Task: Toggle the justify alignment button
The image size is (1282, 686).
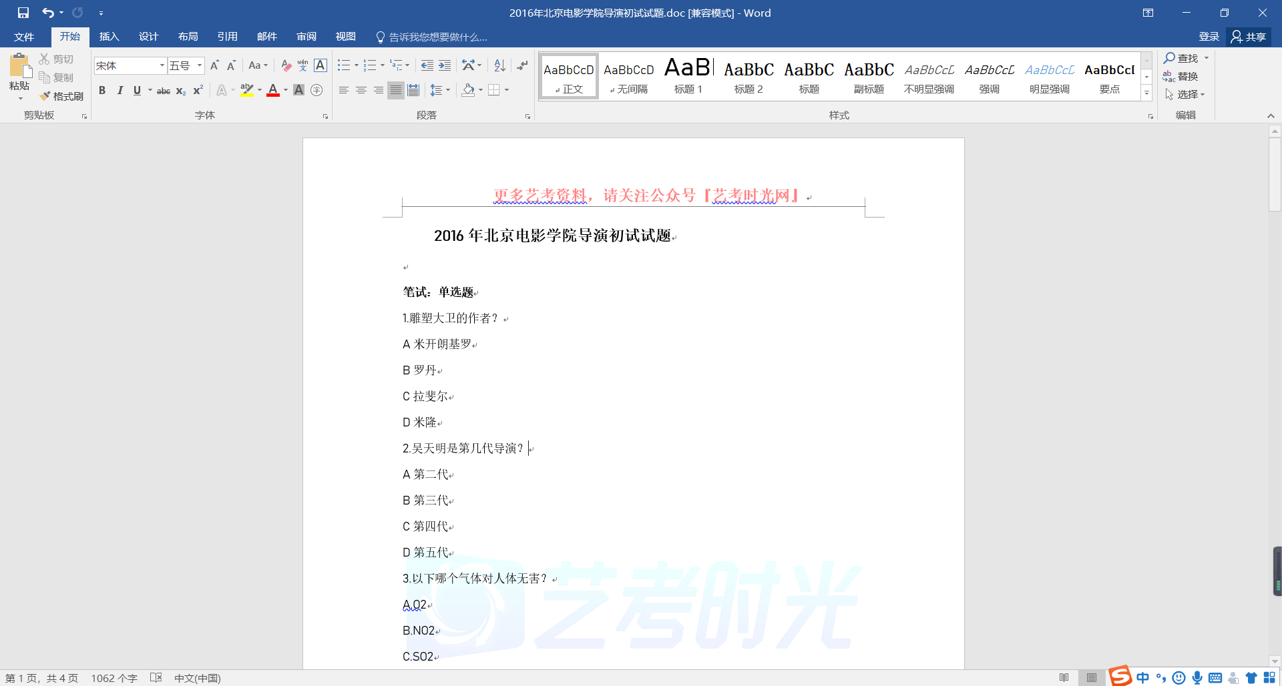Action: pyautogui.click(x=396, y=90)
